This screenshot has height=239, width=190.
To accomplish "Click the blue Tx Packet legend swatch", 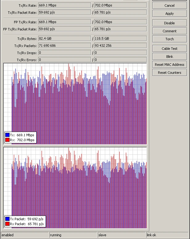I will [x=7, y=219].
